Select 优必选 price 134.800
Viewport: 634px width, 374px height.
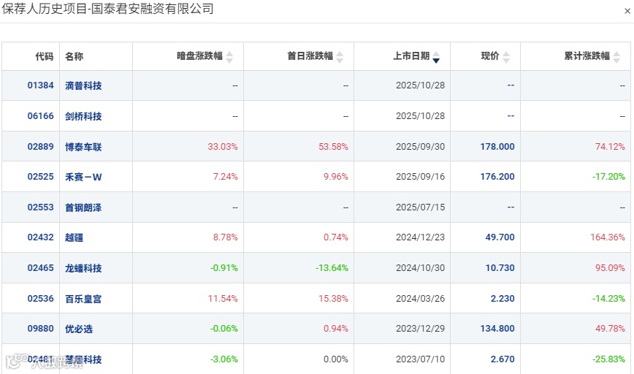pos(497,329)
